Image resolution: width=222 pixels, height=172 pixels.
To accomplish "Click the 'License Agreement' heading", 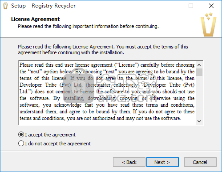I will pos(35,19).
